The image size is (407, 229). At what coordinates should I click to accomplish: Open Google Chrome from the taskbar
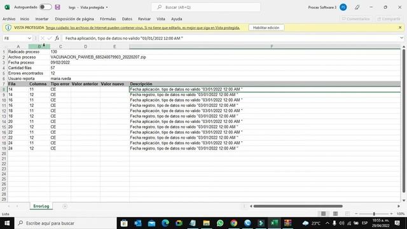click(234, 223)
